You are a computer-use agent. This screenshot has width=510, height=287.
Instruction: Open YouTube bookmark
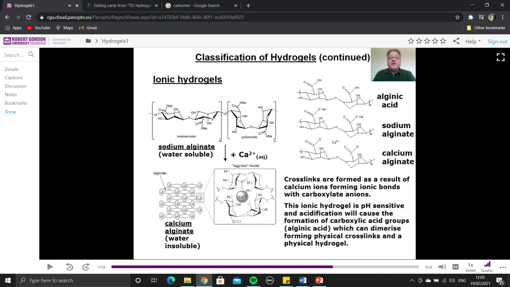coord(38,28)
